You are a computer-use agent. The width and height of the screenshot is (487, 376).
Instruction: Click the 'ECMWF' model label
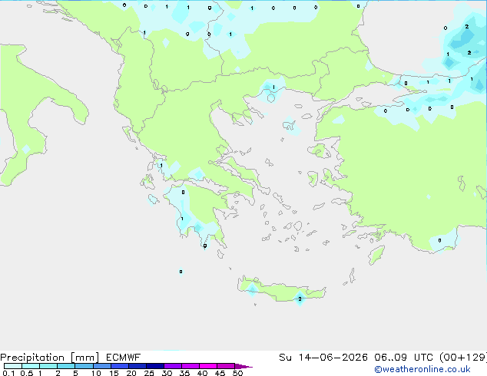pos(124,358)
